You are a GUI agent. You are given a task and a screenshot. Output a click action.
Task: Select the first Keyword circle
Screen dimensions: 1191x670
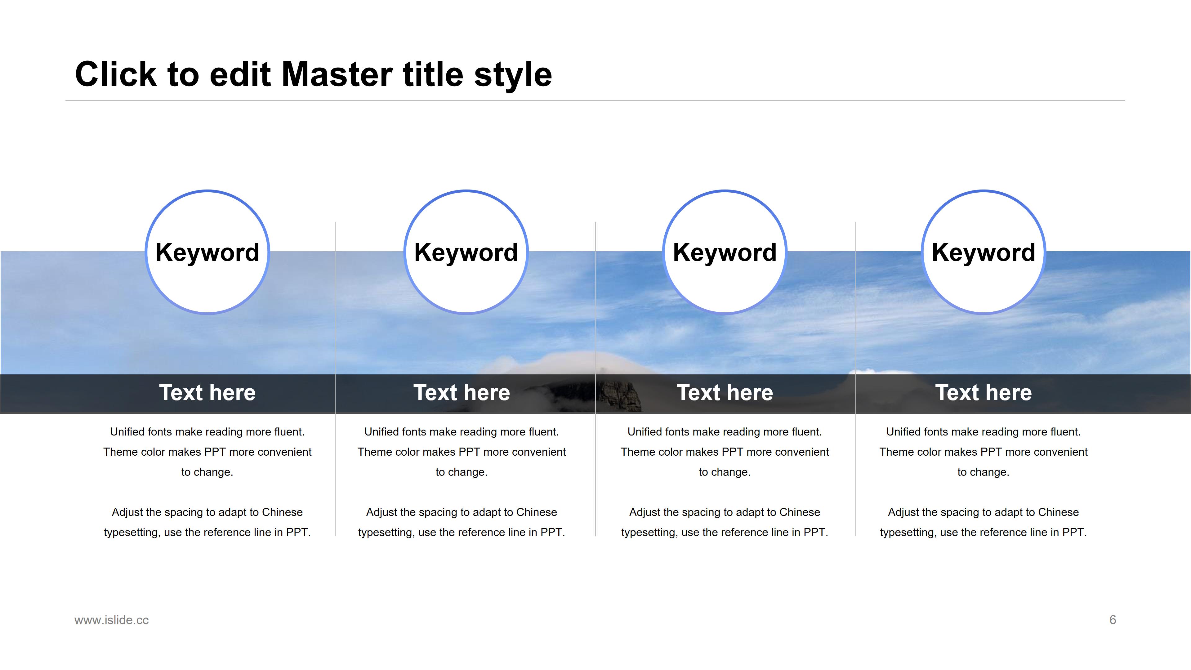(207, 252)
